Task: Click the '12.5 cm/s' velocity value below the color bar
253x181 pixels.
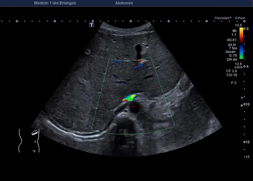Action: [239, 66]
